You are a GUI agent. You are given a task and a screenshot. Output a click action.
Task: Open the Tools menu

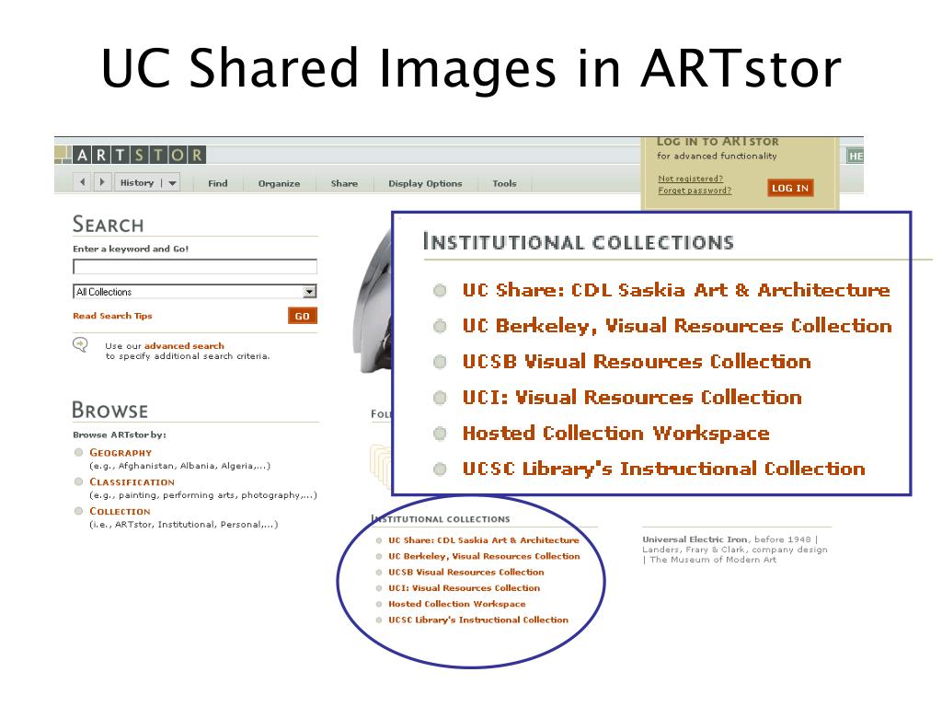point(505,183)
